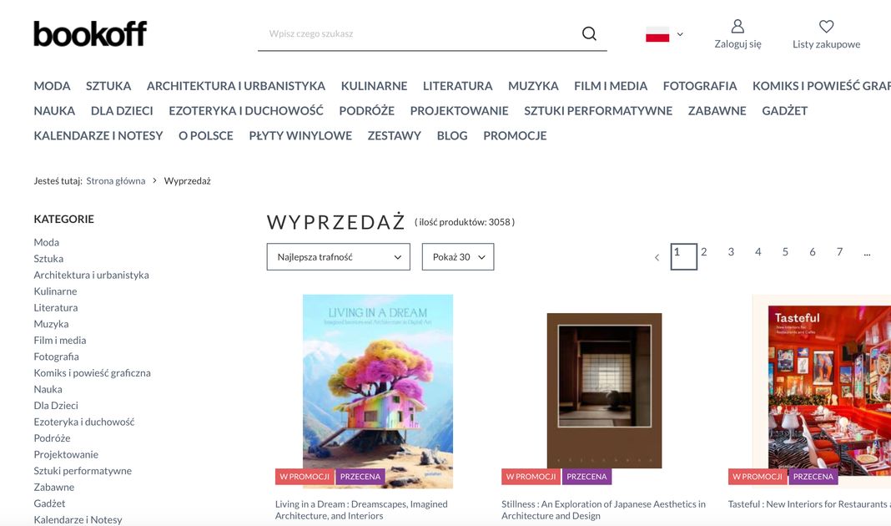Open shopping lists via the heart icon
891x526 pixels.
[826, 26]
